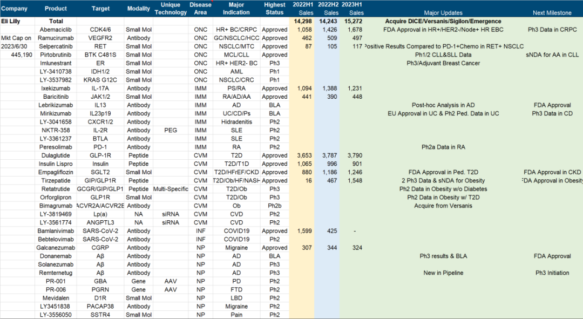
Task: Click the PEG technology cell
Action: point(171,130)
